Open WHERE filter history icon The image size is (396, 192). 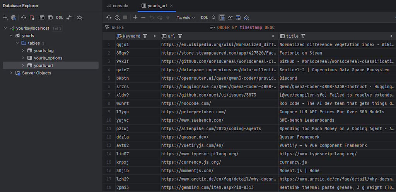107,28
